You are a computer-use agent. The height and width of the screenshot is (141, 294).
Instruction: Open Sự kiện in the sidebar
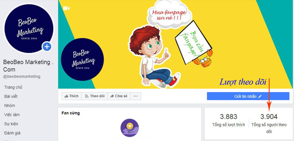(11, 124)
